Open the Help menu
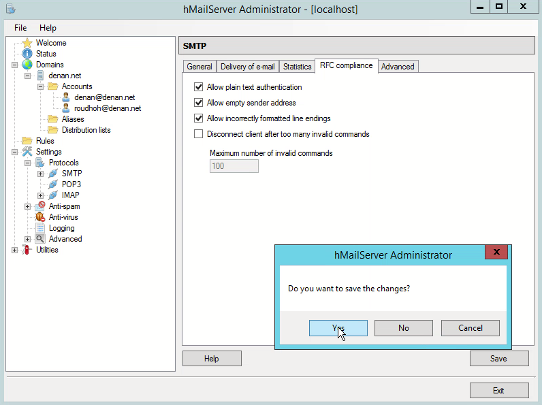542x405 pixels. coord(48,28)
